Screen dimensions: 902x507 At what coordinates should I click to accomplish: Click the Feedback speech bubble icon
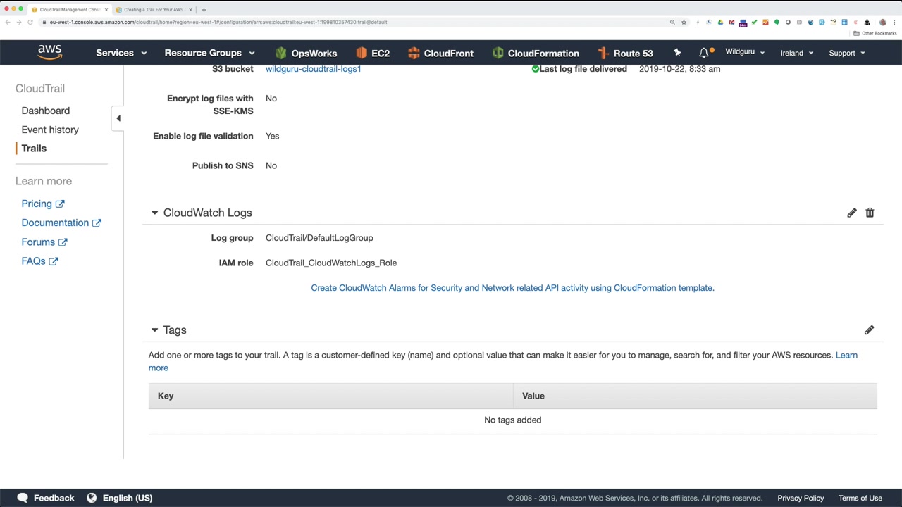pyautogui.click(x=23, y=498)
